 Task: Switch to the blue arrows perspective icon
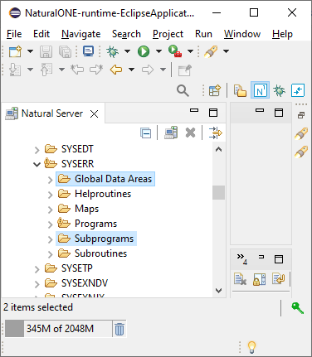point(298,90)
